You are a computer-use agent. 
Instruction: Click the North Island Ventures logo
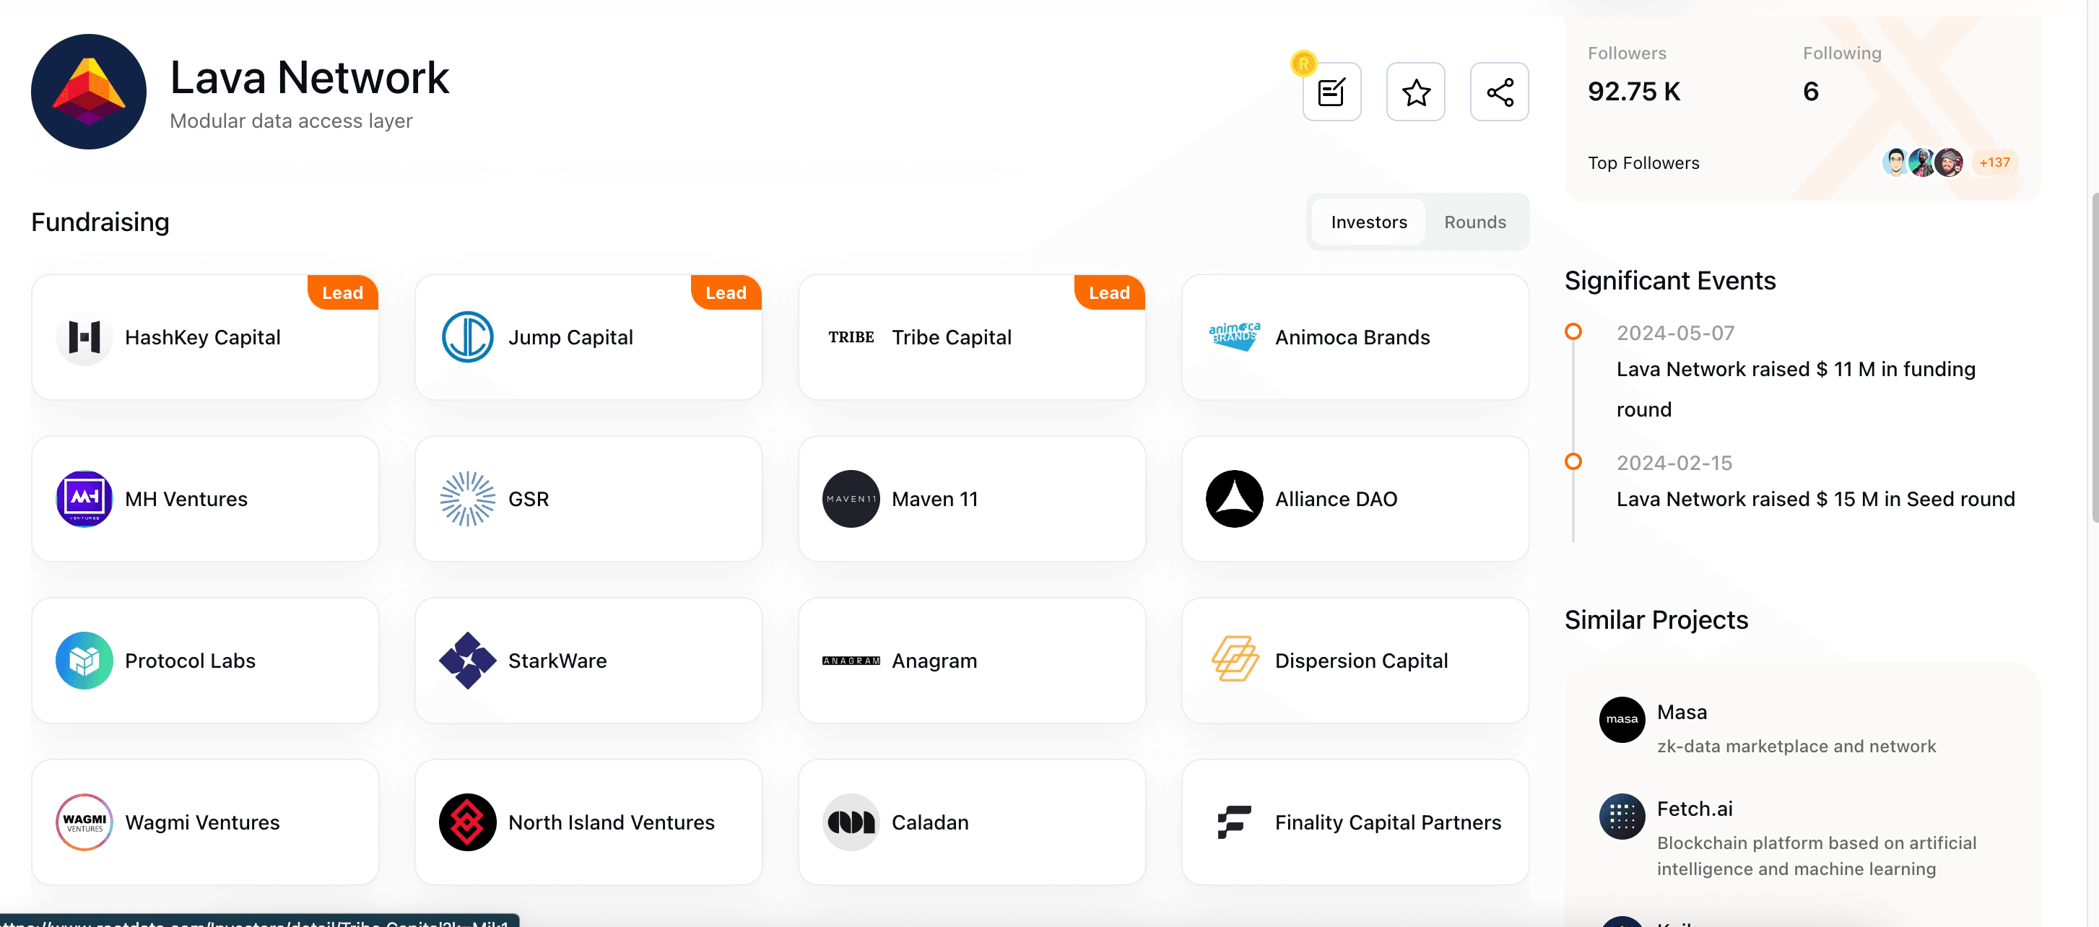pos(468,822)
